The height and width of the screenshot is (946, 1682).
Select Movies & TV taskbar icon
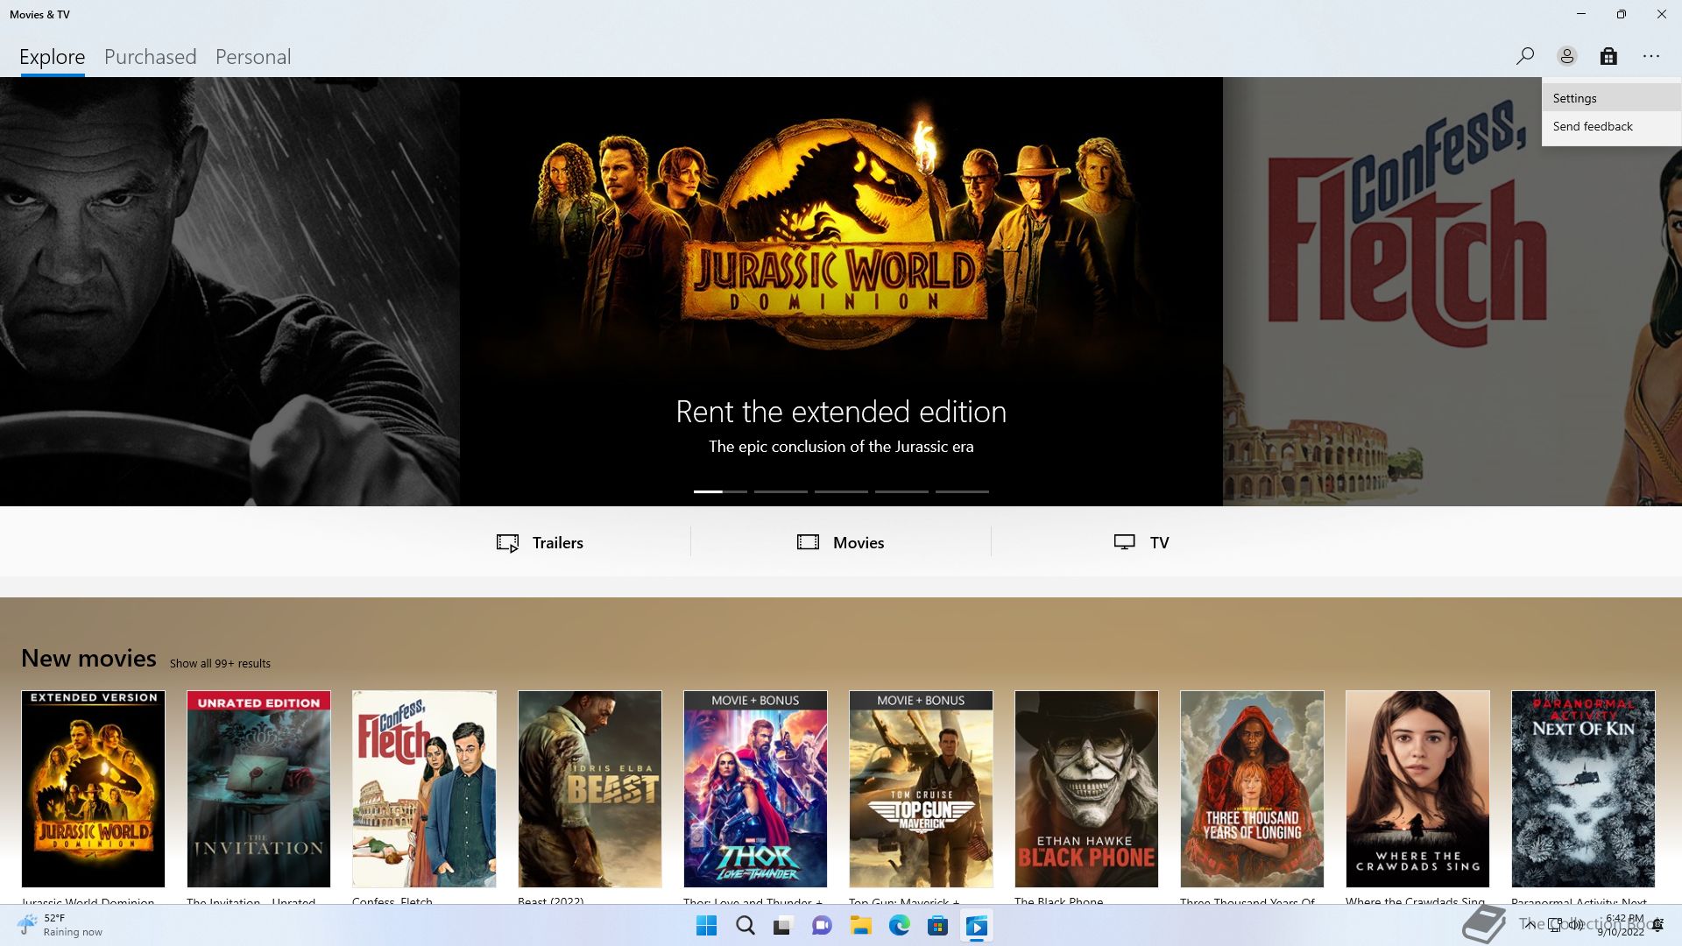coord(976,926)
